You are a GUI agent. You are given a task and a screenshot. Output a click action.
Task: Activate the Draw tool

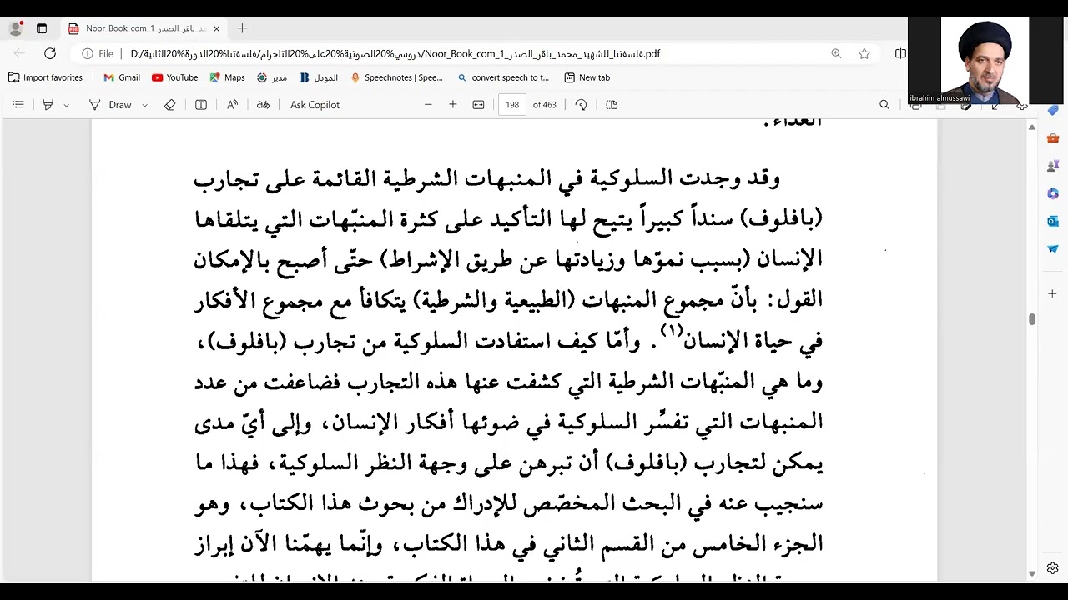(112, 105)
